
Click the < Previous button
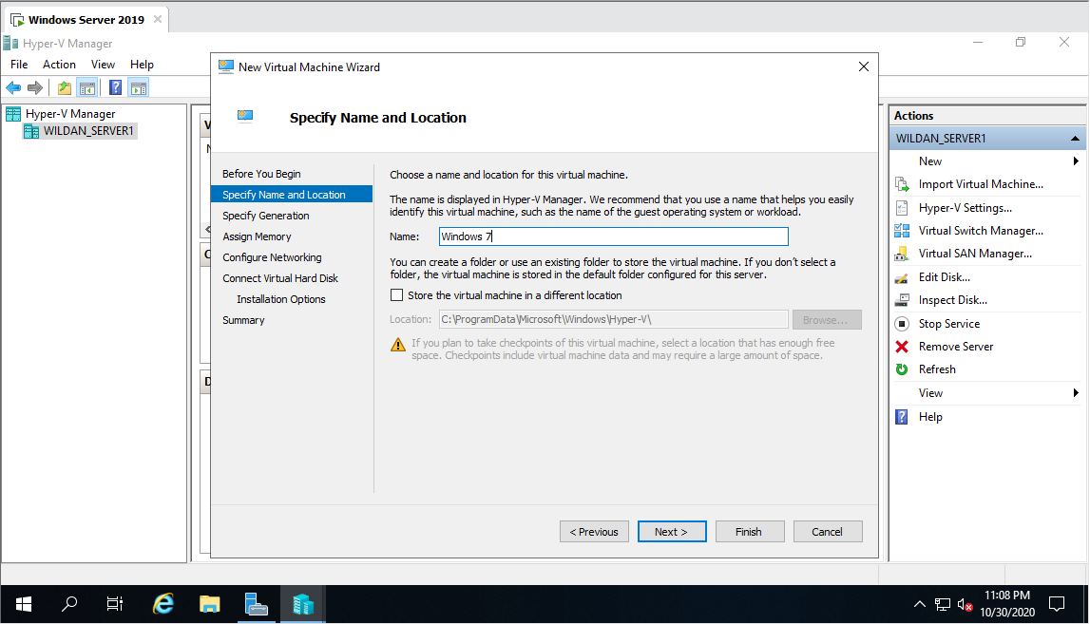[x=594, y=532]
